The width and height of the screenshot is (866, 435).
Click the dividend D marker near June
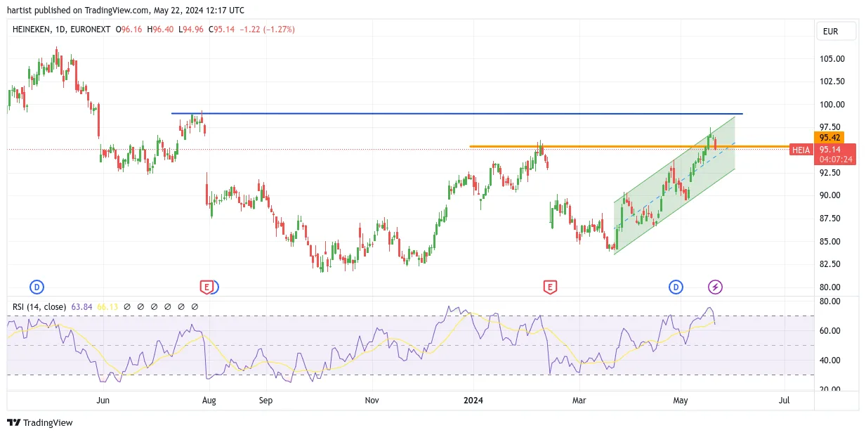37,287
